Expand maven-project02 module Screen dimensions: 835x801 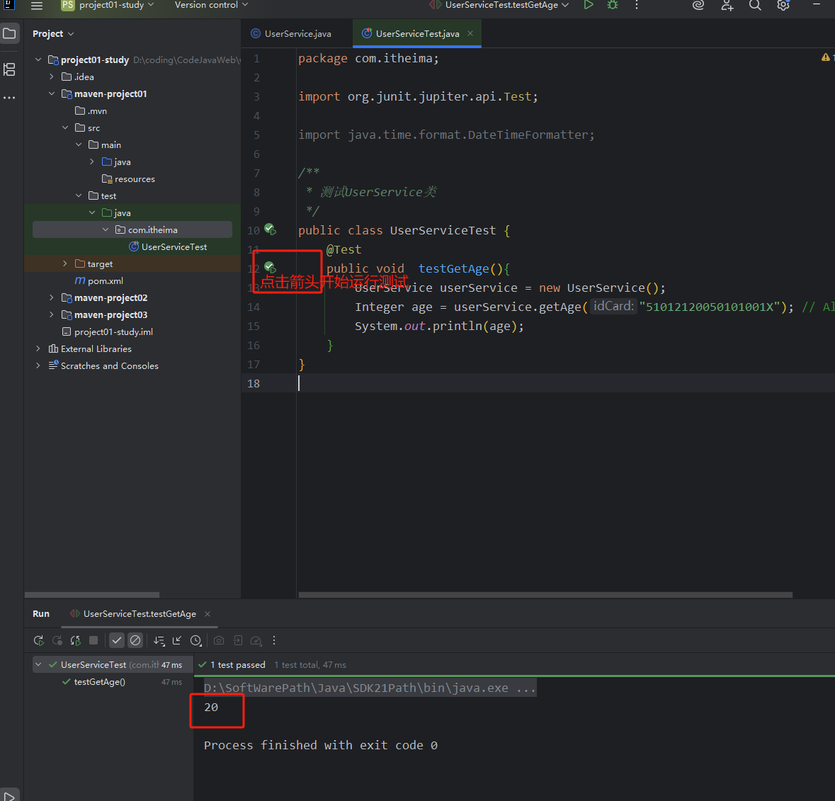point(51,297)
